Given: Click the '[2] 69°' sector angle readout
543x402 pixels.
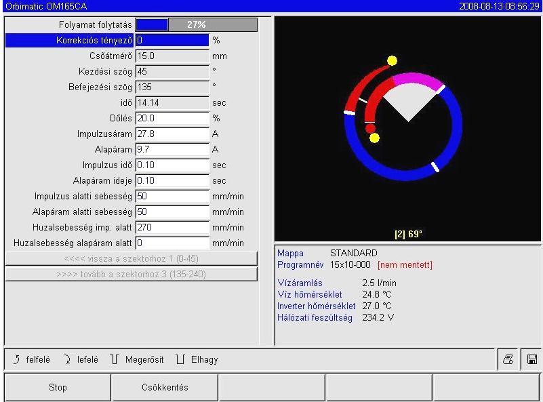Looking at the screenshot, I should 408,234.
